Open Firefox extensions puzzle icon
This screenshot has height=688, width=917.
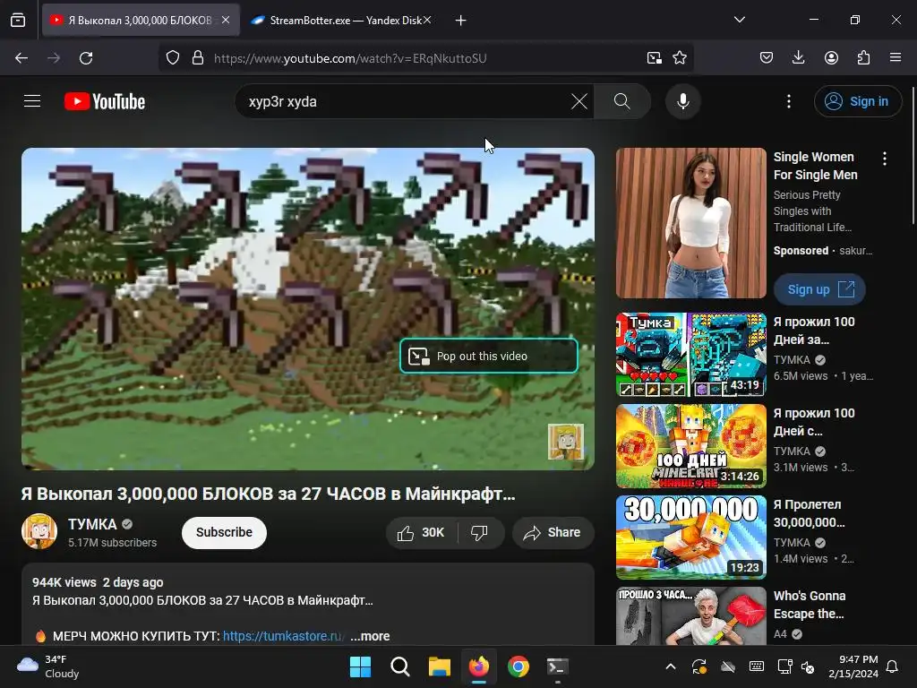click(x=863, y=58)
